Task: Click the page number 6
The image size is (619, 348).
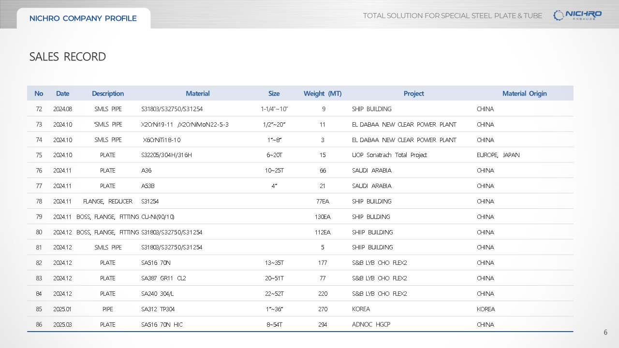Action: (605, 332)
